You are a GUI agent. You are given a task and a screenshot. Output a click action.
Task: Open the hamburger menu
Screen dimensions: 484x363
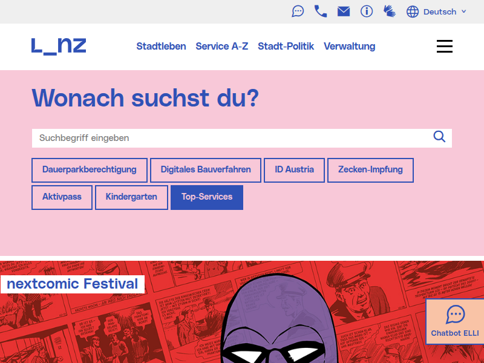pos(445,47)
